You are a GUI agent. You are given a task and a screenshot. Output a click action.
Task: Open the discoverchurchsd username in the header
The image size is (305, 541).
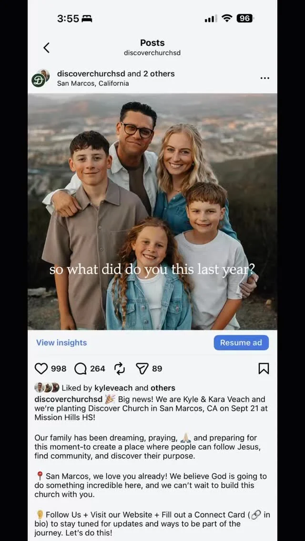[91, 73]
